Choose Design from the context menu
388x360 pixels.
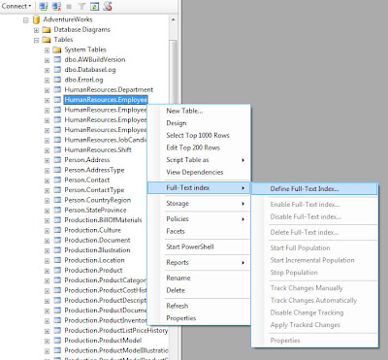(199, 123)
